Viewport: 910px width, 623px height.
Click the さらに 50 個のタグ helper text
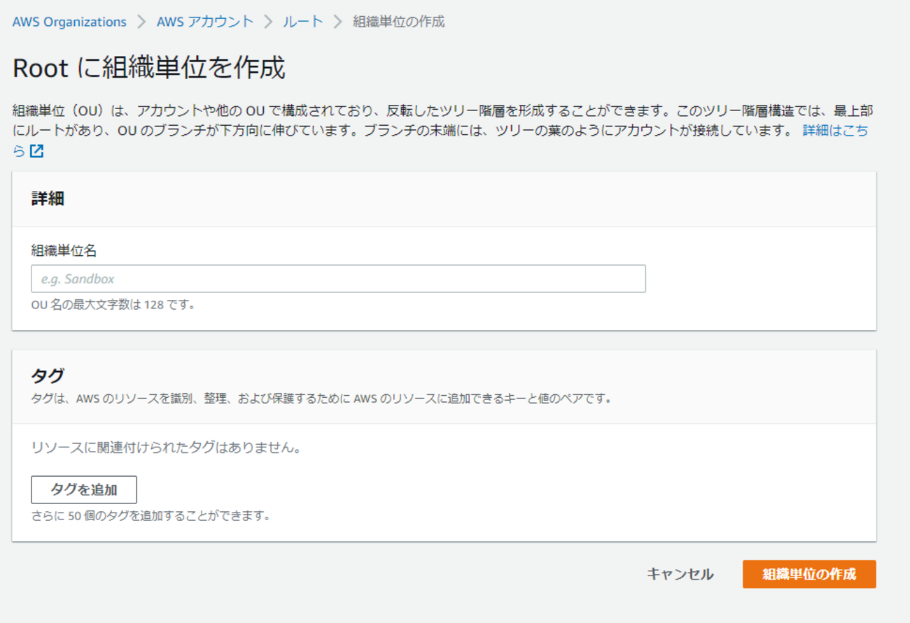coord(150,516)
